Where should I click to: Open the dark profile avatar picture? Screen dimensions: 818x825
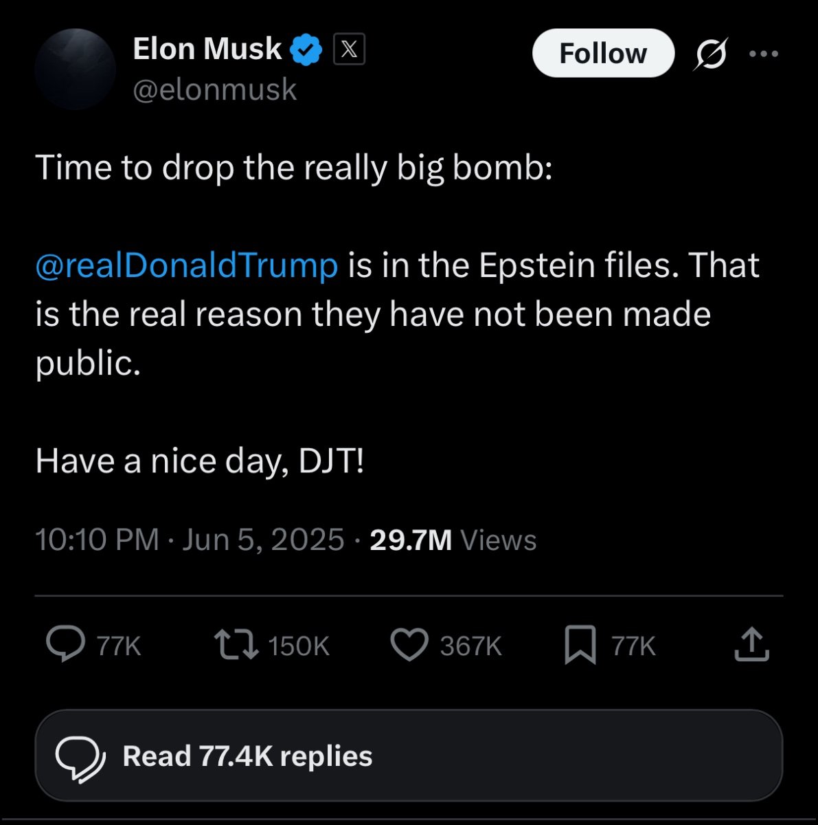[x=75, y=69]
